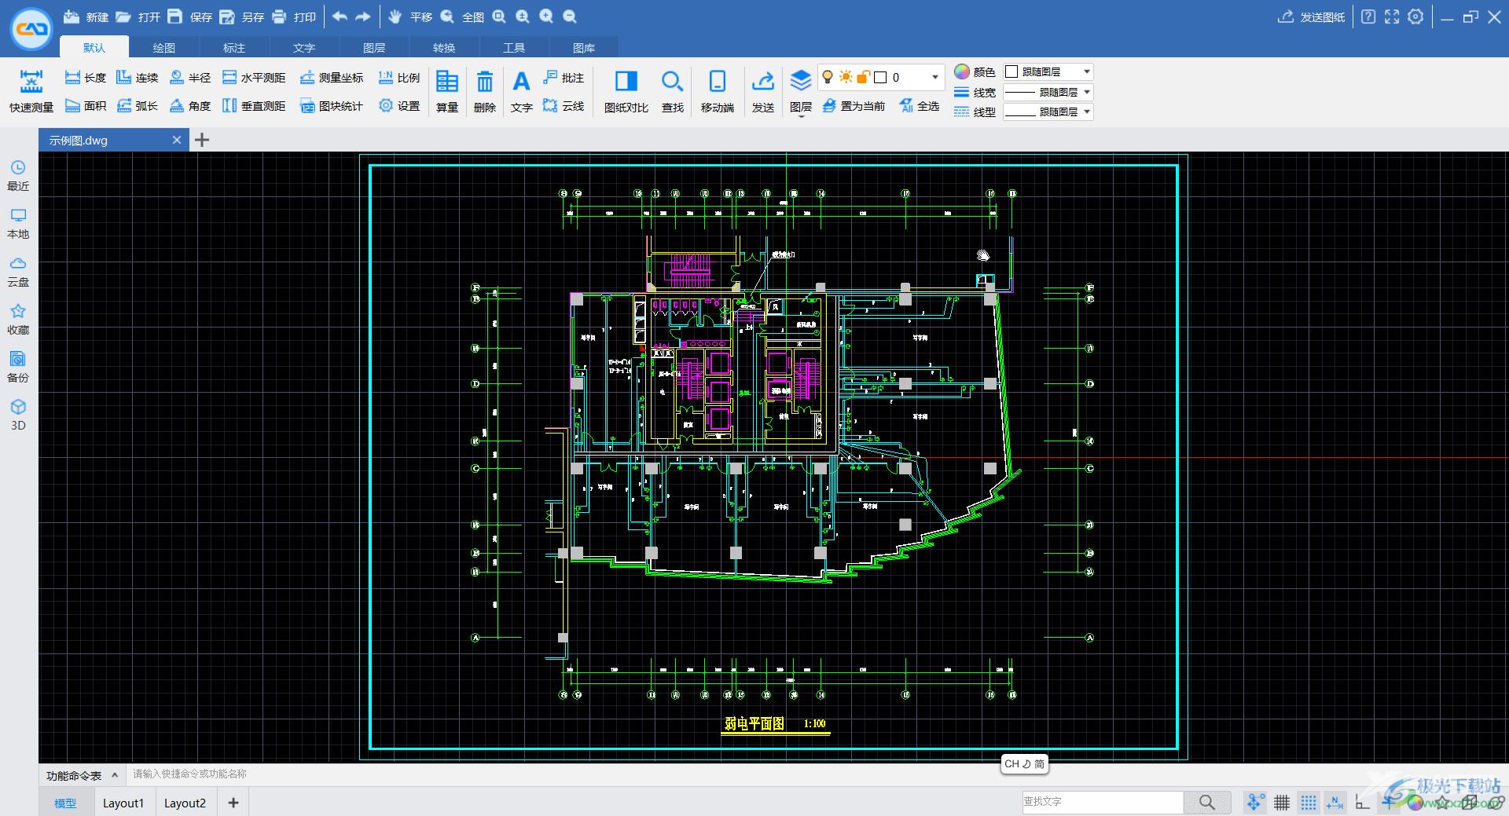Set the measurement 比例 scale
The image size is (1509, 816).
pyautogui.click(x=399, y=78)
